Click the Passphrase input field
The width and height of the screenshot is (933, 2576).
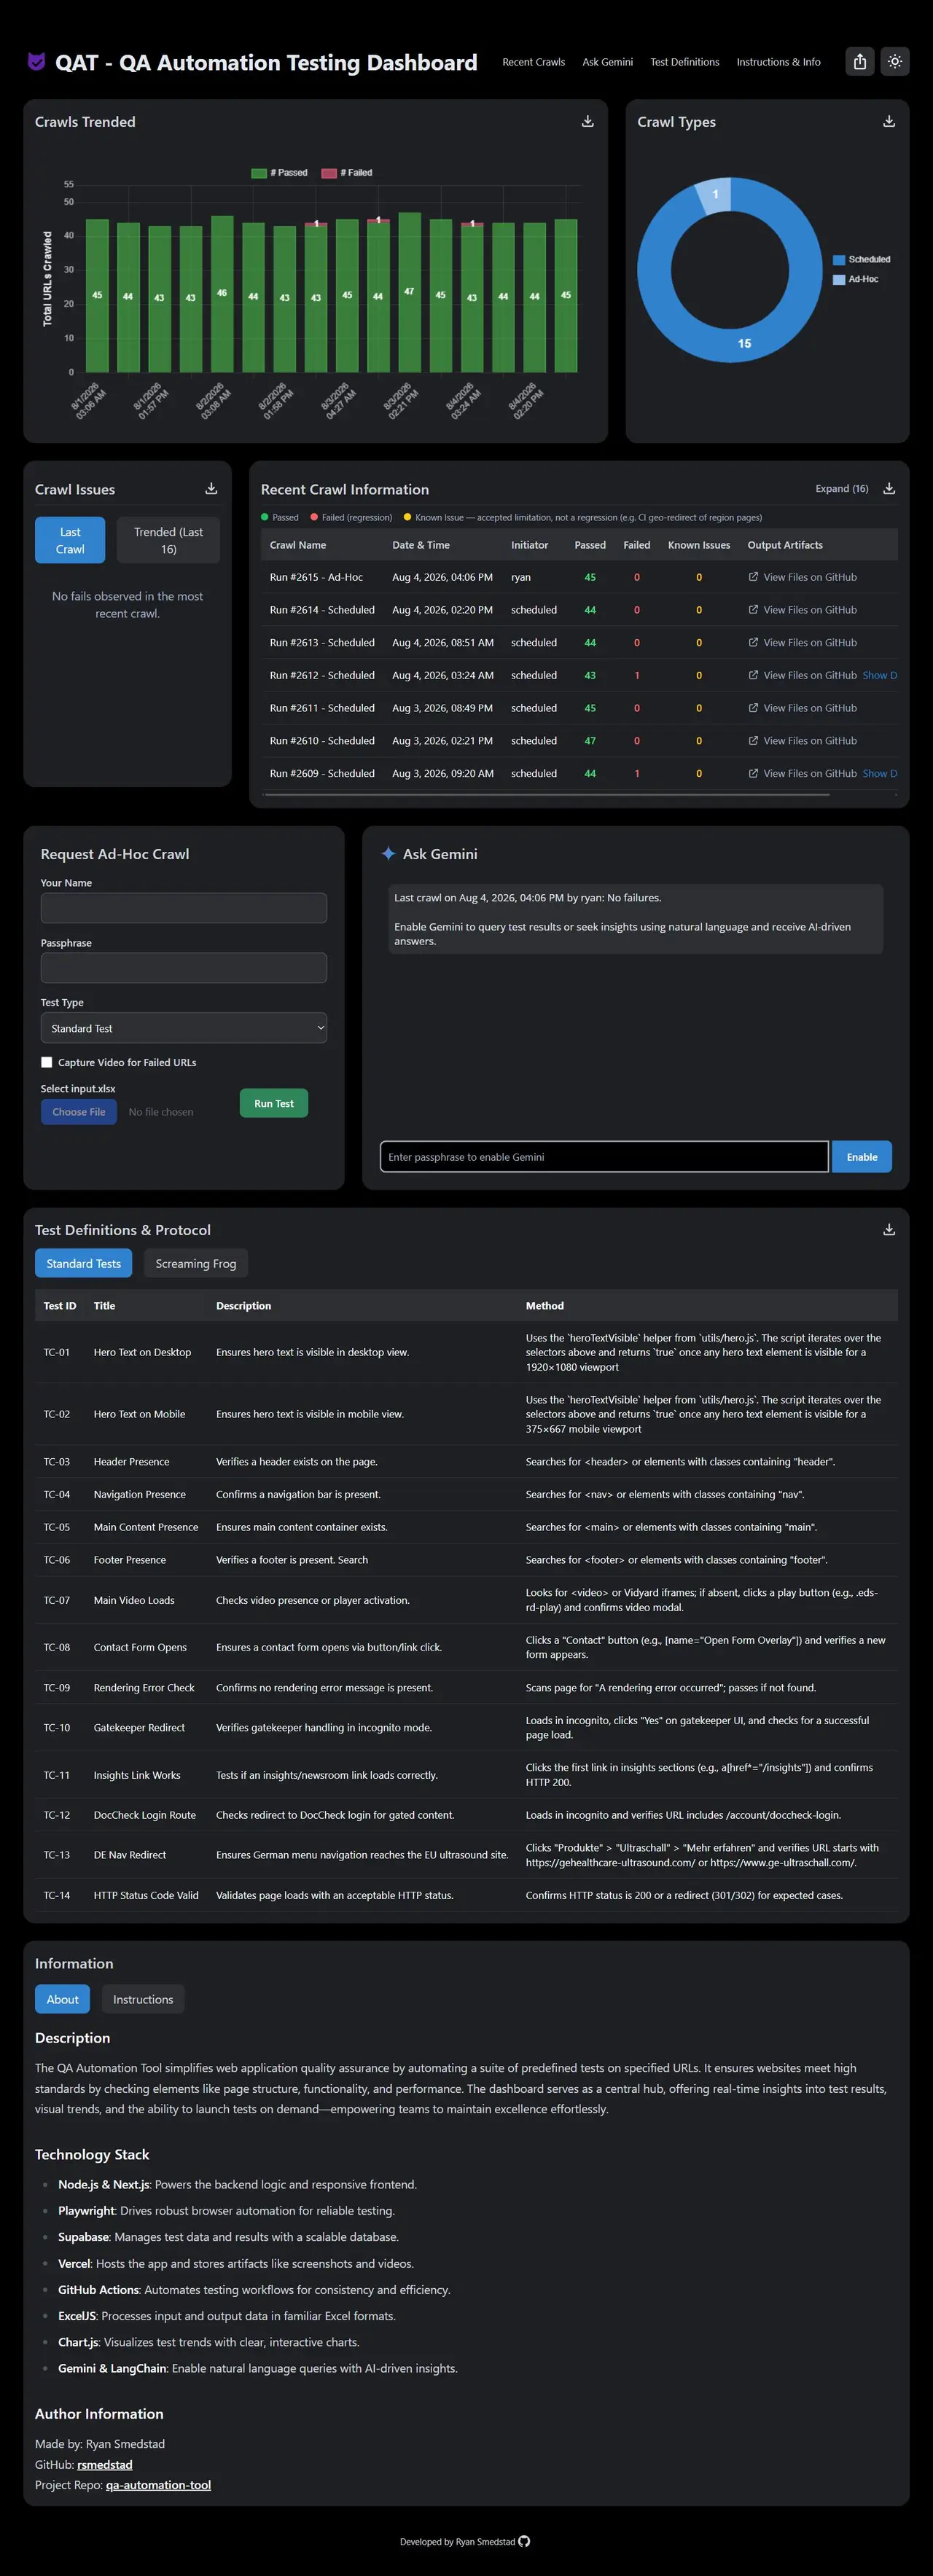184,968
